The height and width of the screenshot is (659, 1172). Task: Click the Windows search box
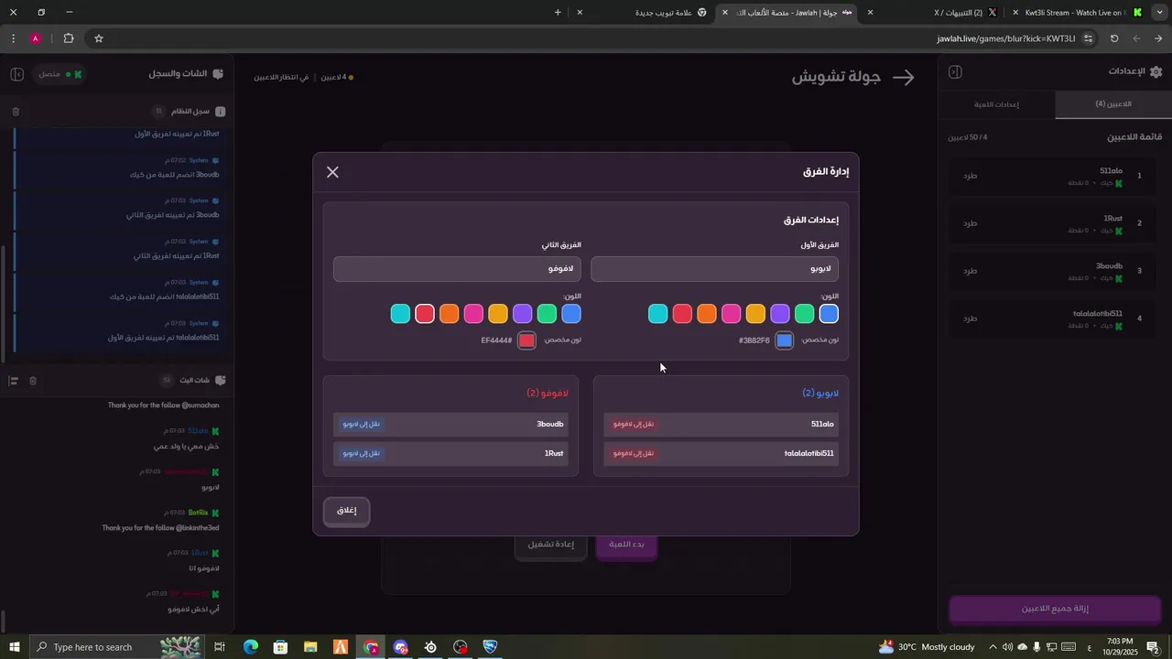pyautogui.click(x=115, y=647)
